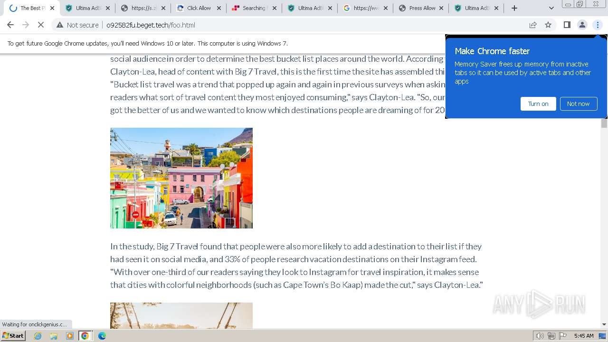Viewport: 608px width, 342px height.
Task: Click the colorful Bo Kaap street photo
Action: (x=181, y=178)
